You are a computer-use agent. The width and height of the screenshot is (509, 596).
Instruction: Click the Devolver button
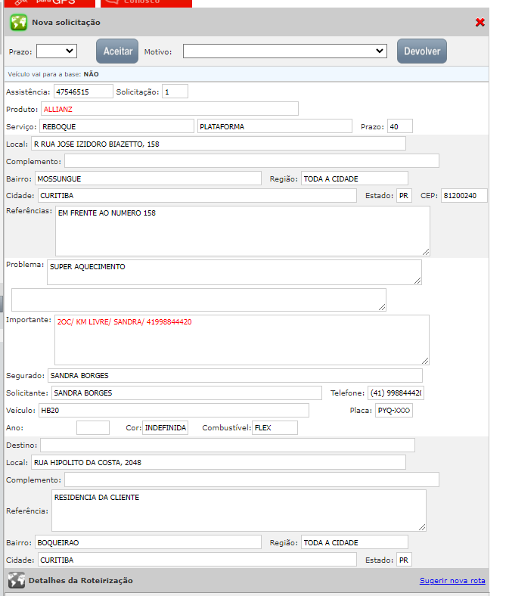[422, 51]
